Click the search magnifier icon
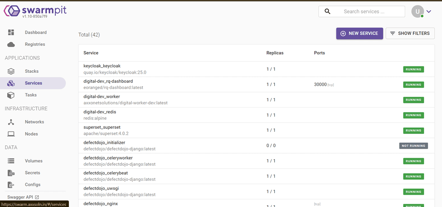The height and width of the screenshot is (207, 442). [327, 12]
